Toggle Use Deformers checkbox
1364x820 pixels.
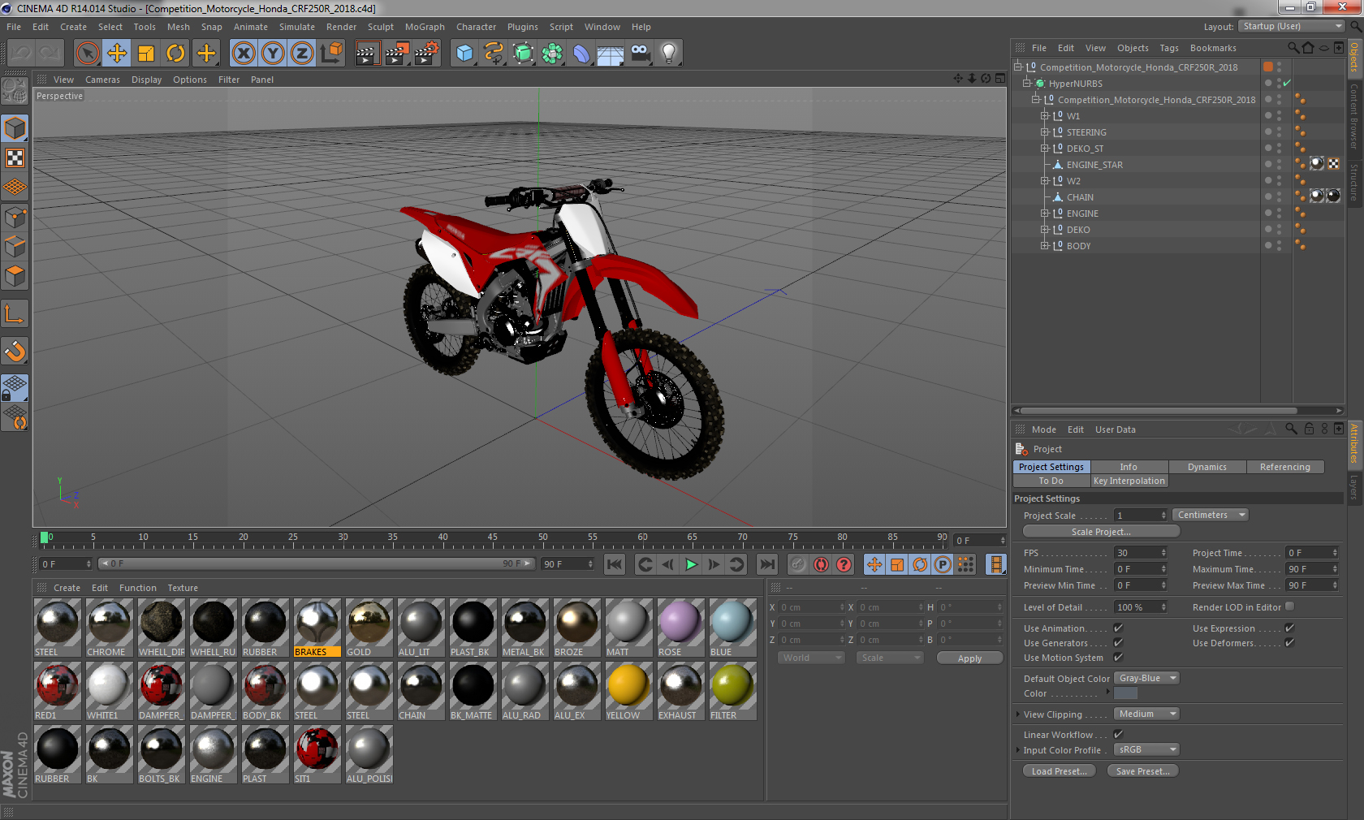1289,643
